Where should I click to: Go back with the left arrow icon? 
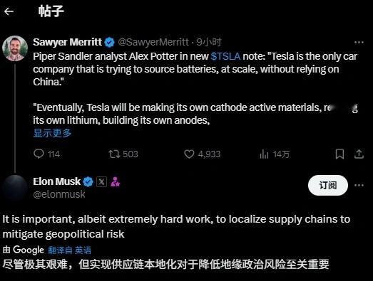[x=9, y=11]
